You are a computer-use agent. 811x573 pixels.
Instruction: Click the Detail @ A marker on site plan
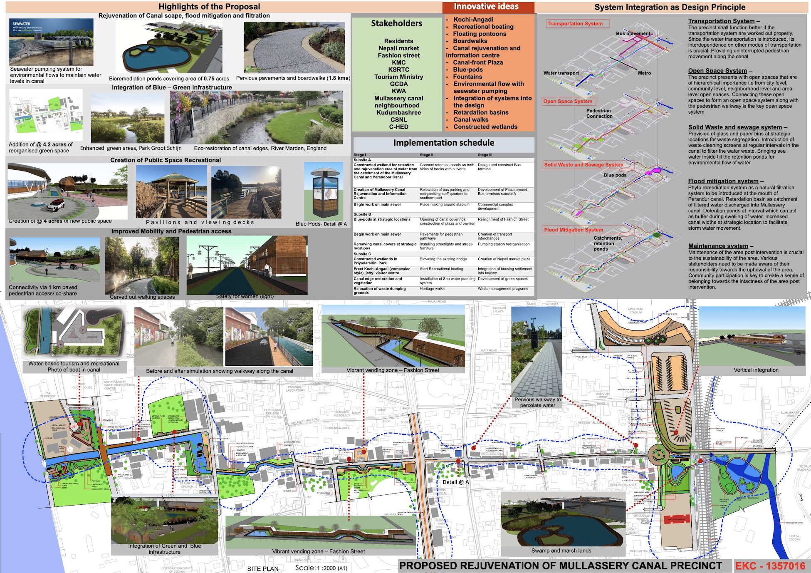click(x=455, y=482)
